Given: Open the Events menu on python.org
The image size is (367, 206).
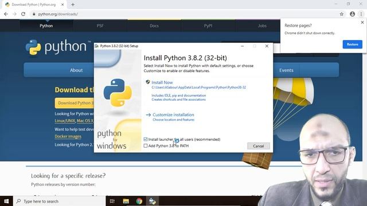Looking at the screenshot, I should [286, 70].
